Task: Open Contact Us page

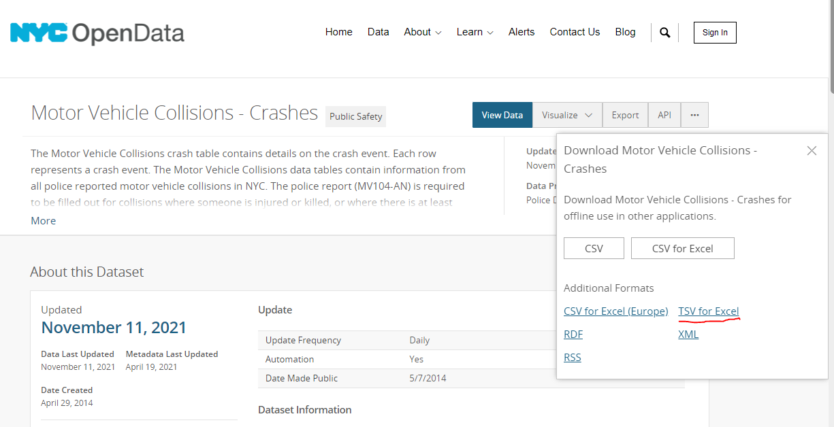Action: point(575,32)
